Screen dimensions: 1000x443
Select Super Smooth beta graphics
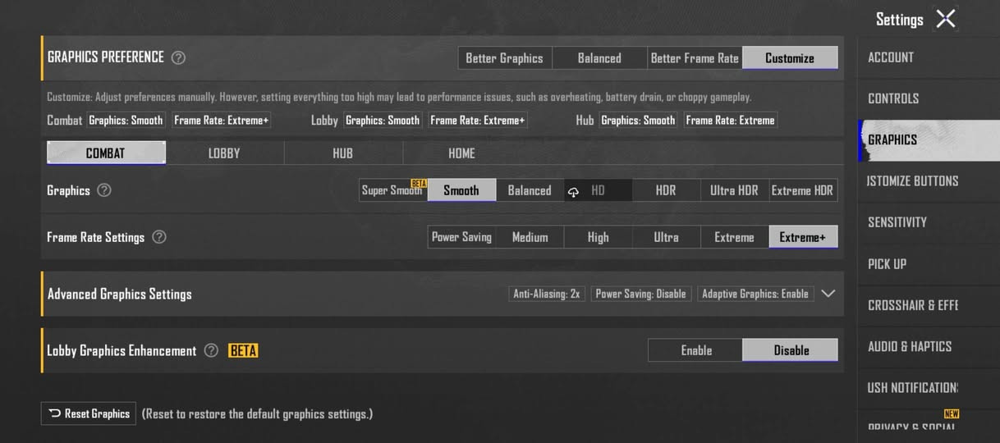tap(393, 190)
